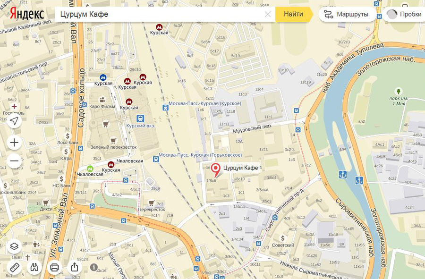
Task: Click building number "4с34"
Action: [x=409, y=208]
